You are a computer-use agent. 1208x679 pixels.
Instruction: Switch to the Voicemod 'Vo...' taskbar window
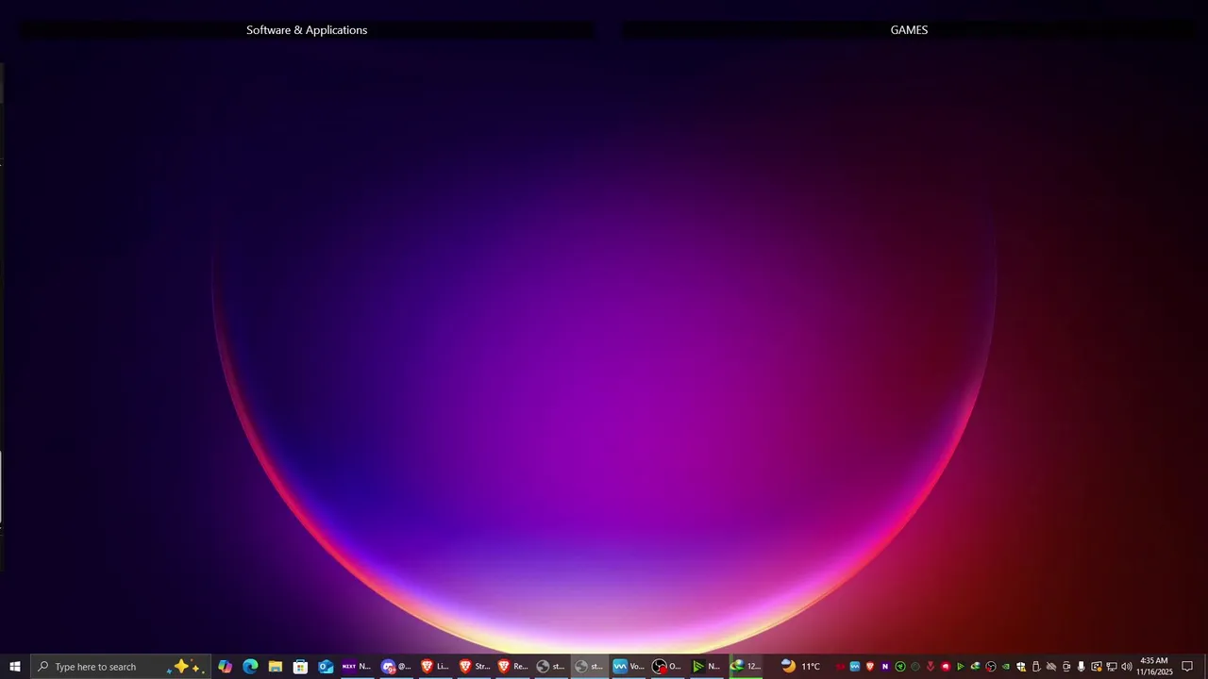click(x=628, y=667)
